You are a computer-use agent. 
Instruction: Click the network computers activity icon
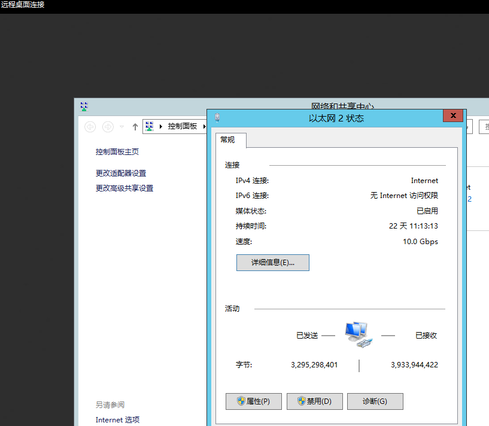click(x=358, y=334)
